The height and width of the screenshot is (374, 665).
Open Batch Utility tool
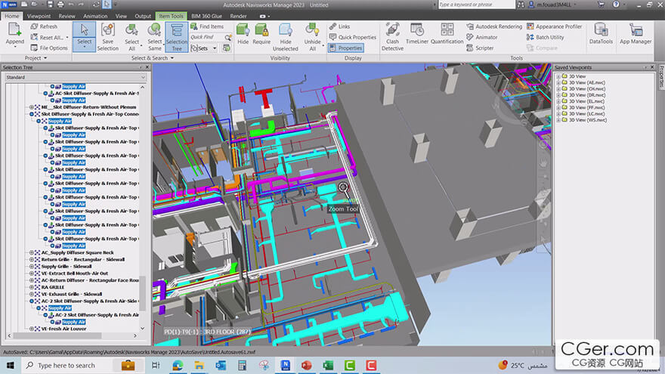(546, 37)
